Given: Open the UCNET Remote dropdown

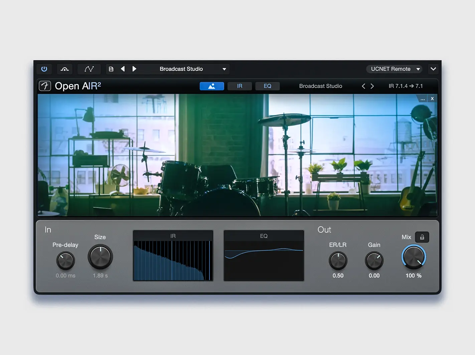Looking at the screenshot, I should 395,69.
